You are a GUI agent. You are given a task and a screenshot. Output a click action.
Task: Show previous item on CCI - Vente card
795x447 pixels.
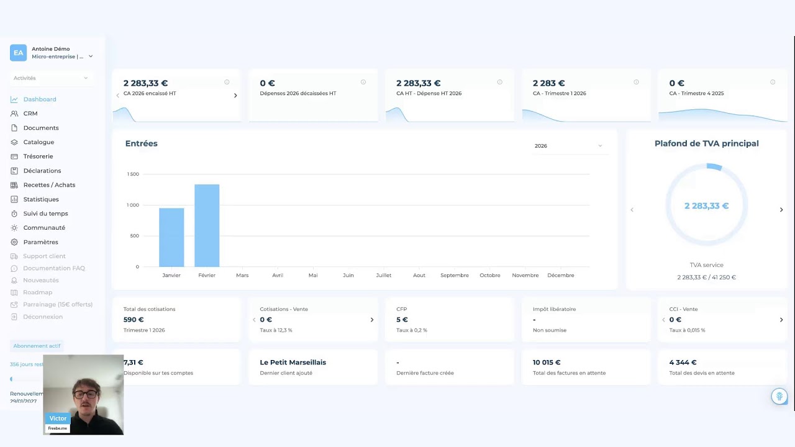click(663, 320)
